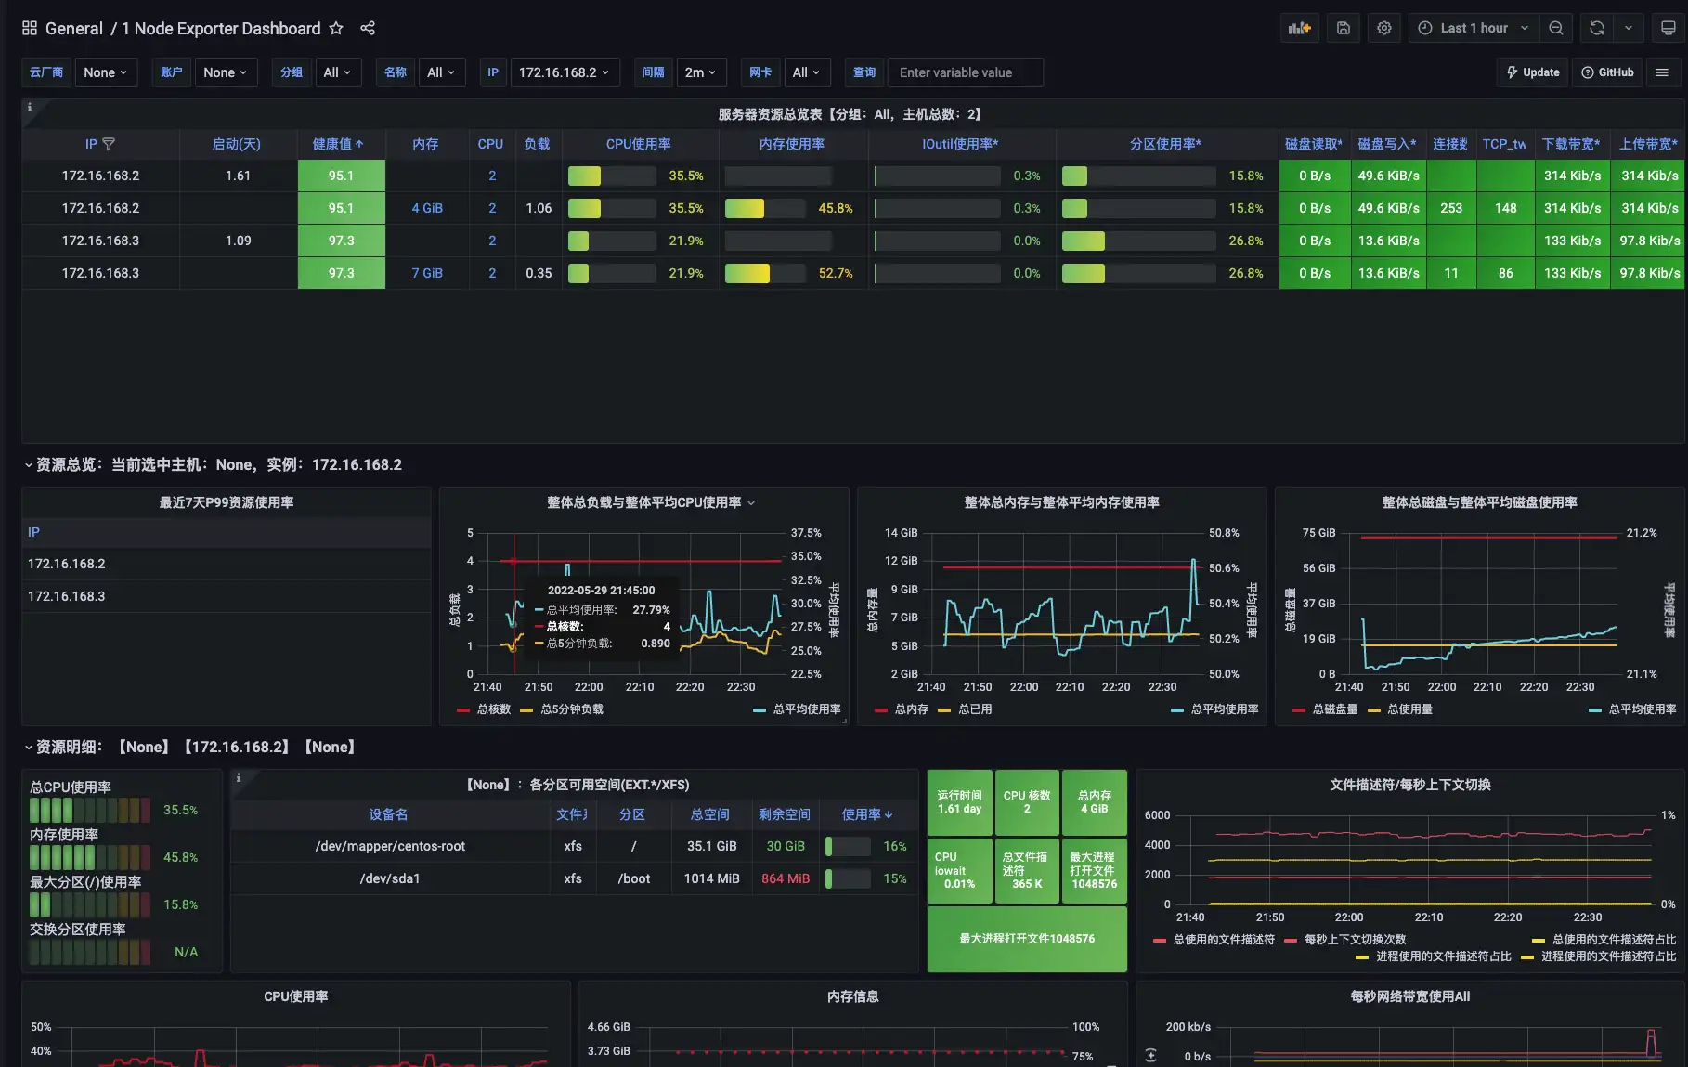The image size is (1688, 1067).
Task: Click the 最大分区(/)使用率 15.8% gauge bar
Action: coord(90,904)
